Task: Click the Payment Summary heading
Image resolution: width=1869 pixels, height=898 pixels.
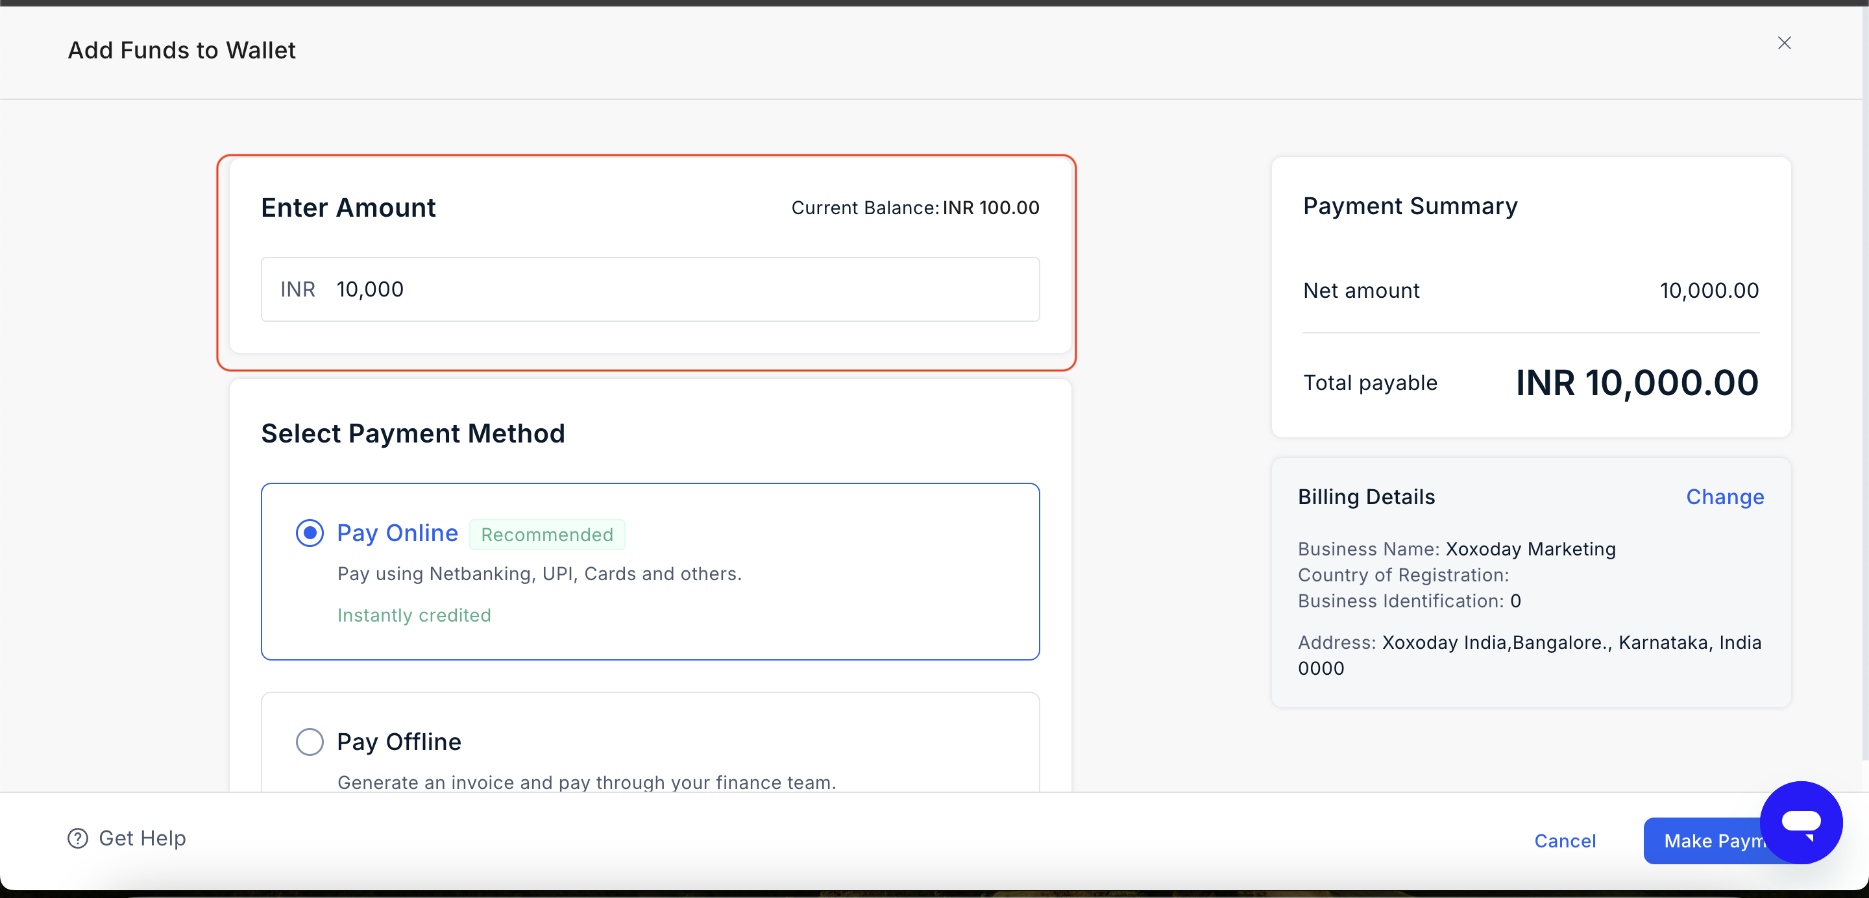Action: point(1410,206)
